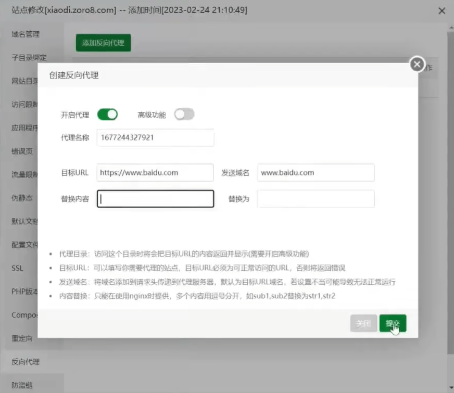
Task: Open the 配置文件 sidebar tab
Action: coord(25,245)
